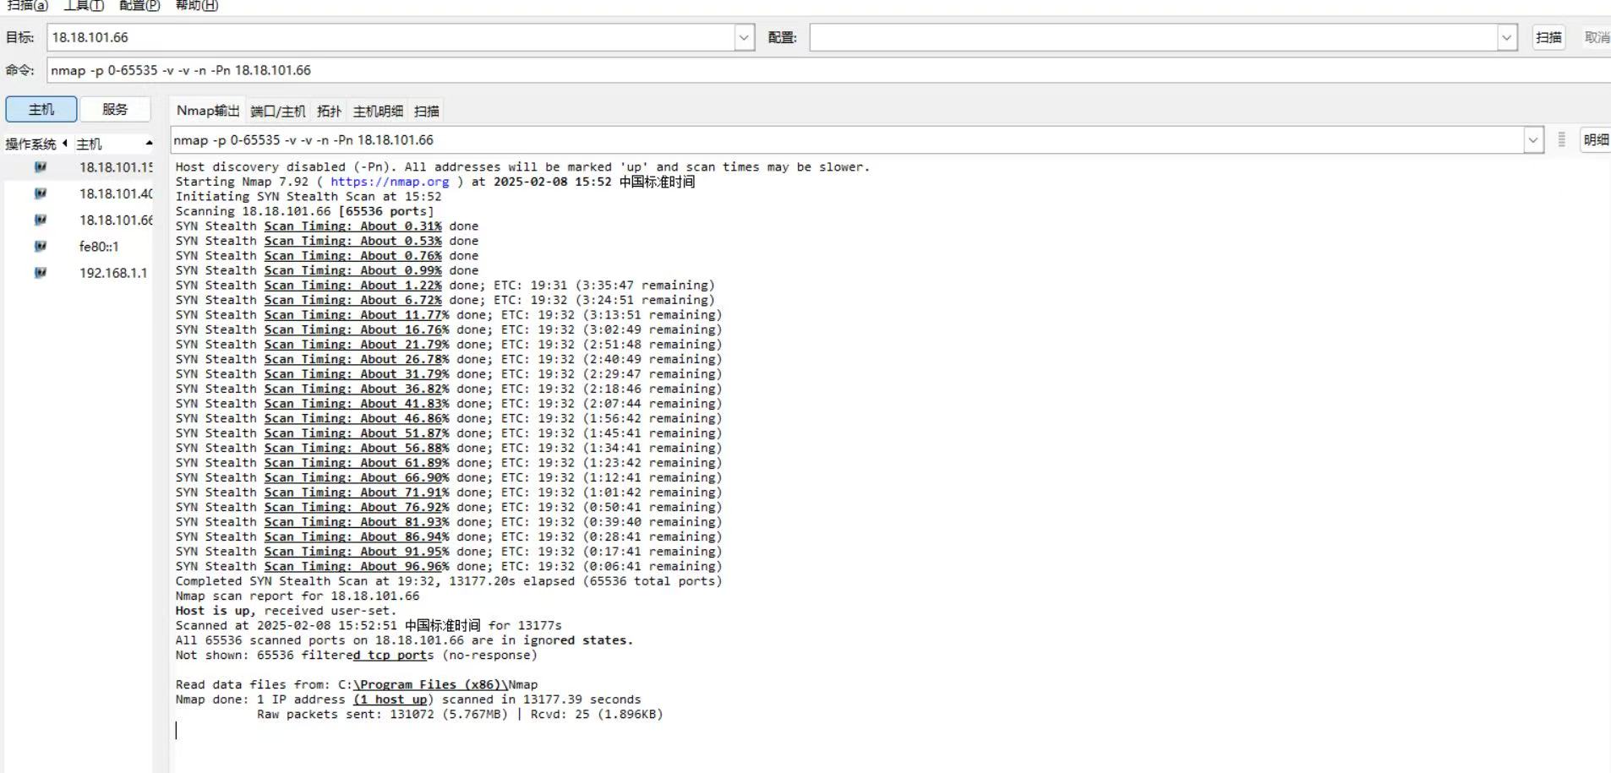Open the 配置 menu
Image resolution: width=1611 pixels, height=773 pixels.
coord(139,5)
